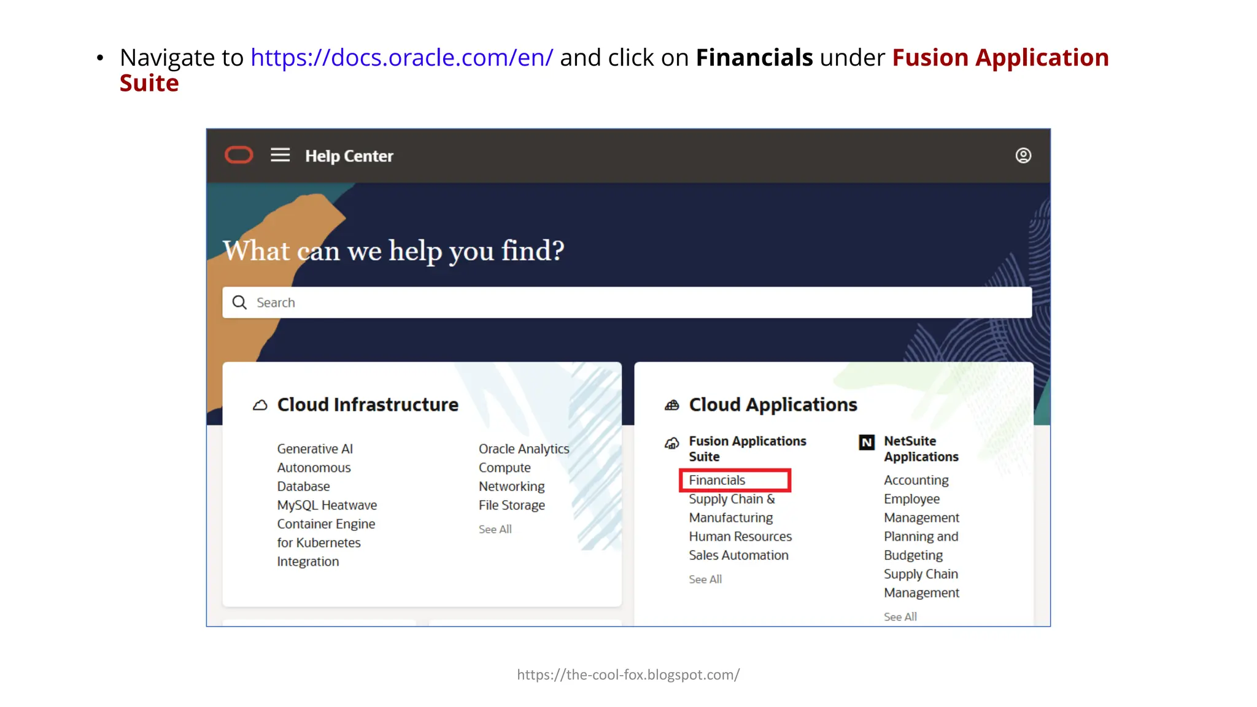The height and width of the screenshot is (707, 1257).
Task: Open the Human Resources link
Action: coord(740,536)
